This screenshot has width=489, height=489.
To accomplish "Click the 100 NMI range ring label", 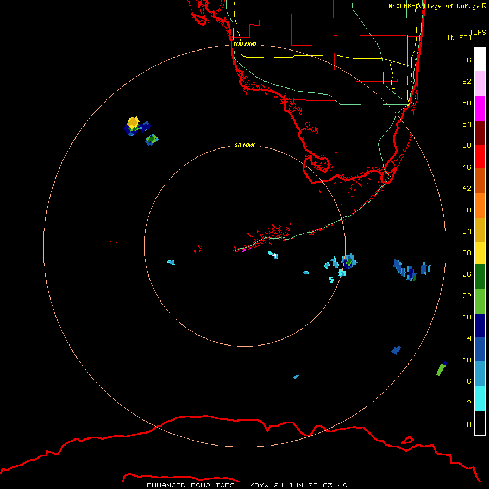I will (244, 45).
